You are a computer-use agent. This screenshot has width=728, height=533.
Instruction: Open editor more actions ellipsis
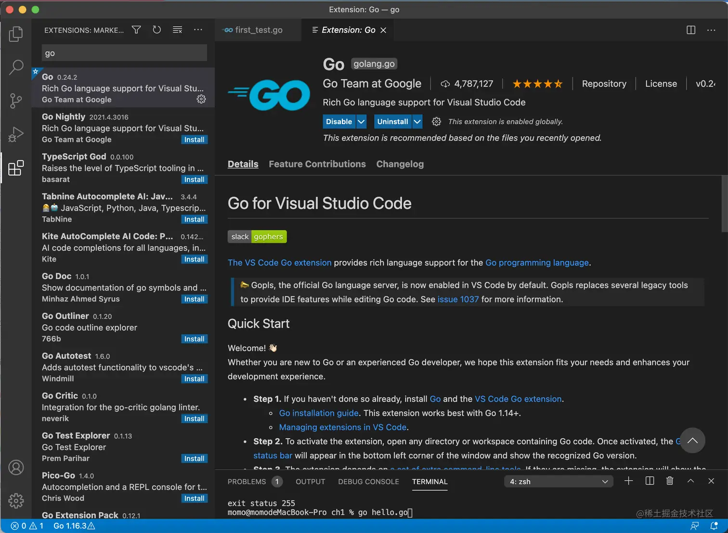click(x=711, y=30)
